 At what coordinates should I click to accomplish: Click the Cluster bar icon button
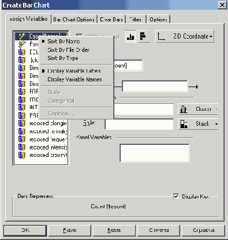click(x=184, y=109)
